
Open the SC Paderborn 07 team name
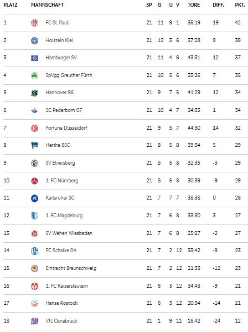64,110
